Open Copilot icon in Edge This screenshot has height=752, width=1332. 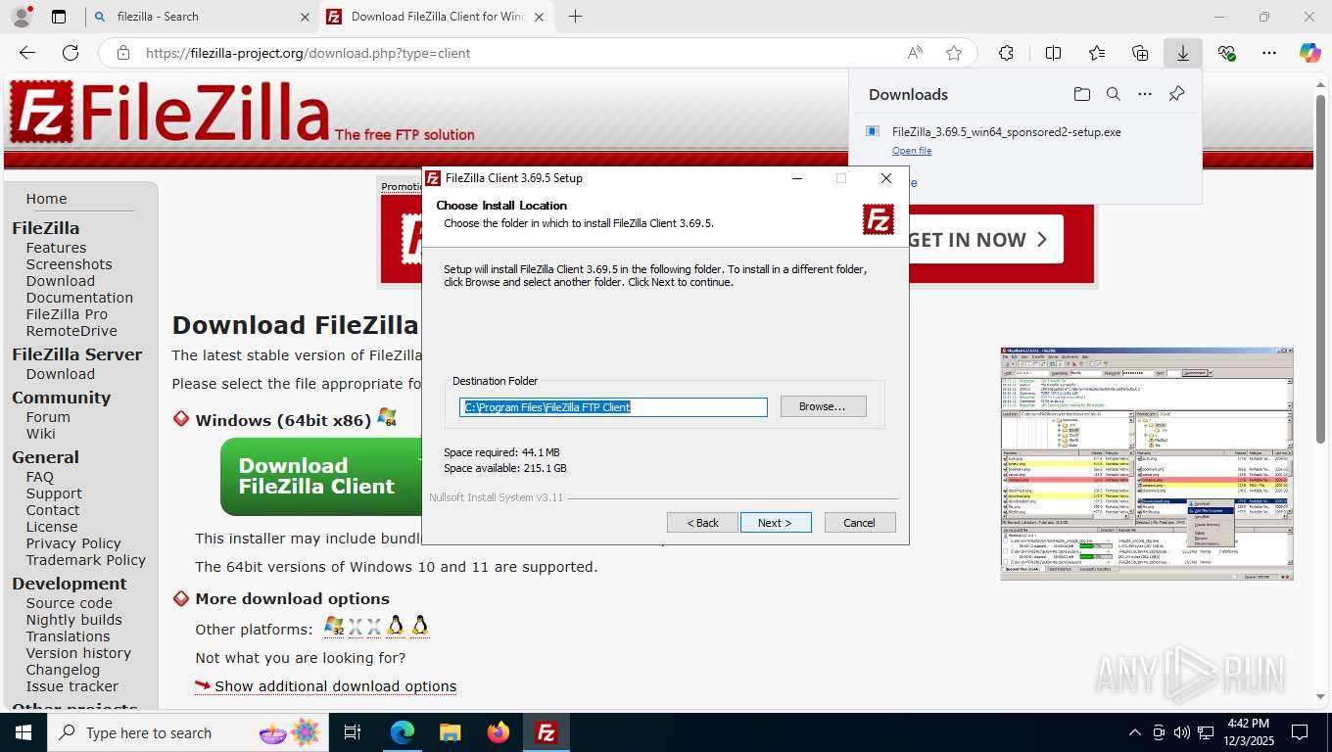1310,53
